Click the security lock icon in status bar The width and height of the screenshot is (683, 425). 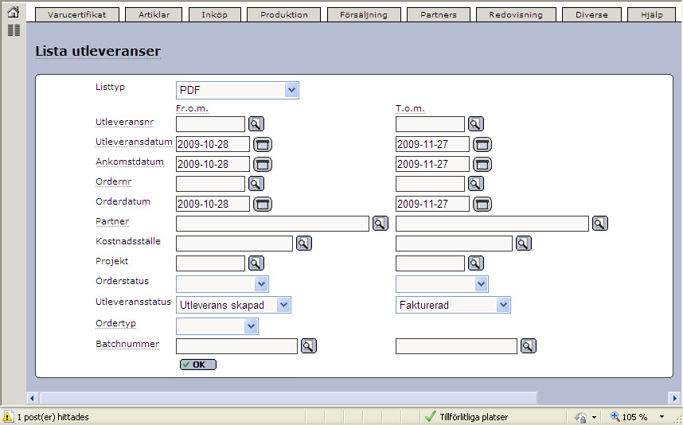point(580,417)
